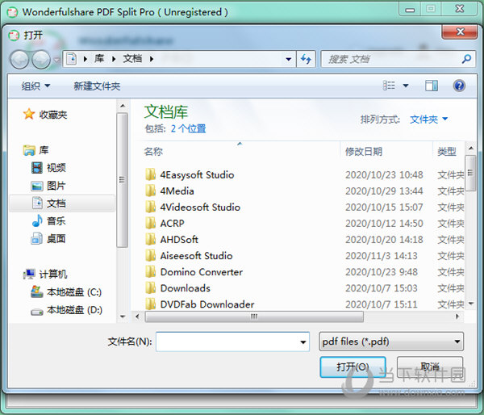Click the 本地磁盘 (D:) drive icon
This screenshot has height=415, width=484.
click(x=37, y=312)
